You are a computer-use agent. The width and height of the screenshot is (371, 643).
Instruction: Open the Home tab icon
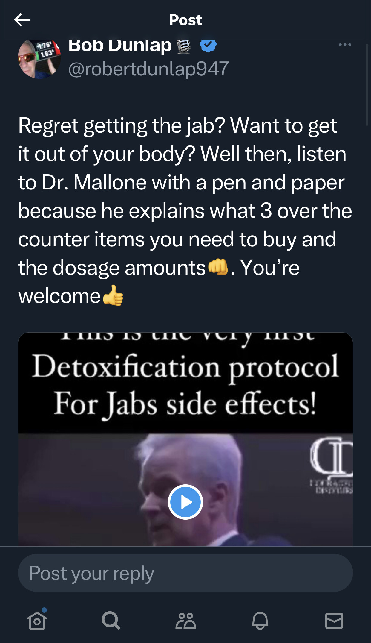point(37,620)
